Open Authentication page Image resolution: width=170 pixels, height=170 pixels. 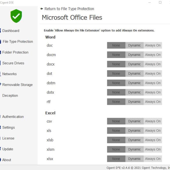[13, 117]
